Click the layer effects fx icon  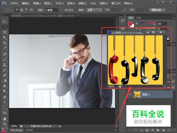pyautogui.click(x=141, y=130)
